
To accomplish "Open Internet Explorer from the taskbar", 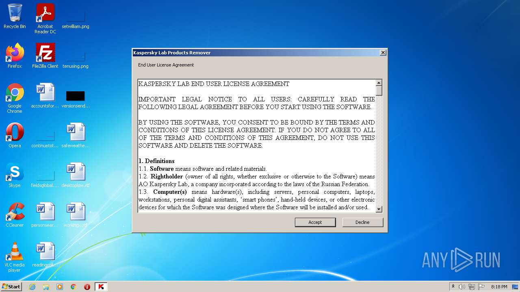I will [32, 287].
